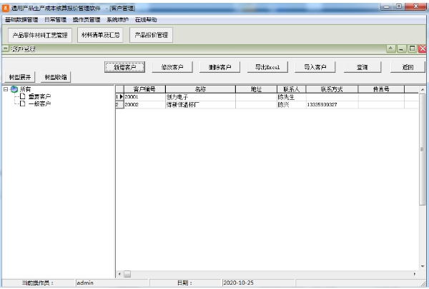Viewport: 429px width, 289px height.
Task: Click the 客户管理 panel up-arrow icon
Action: [x=390, y=49]
